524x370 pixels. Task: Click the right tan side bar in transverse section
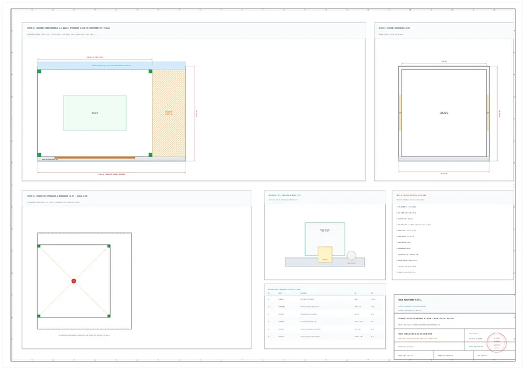click(488, 113)
